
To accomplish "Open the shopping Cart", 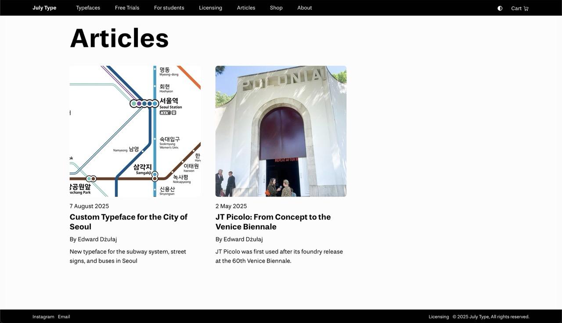I will [519, 8].
